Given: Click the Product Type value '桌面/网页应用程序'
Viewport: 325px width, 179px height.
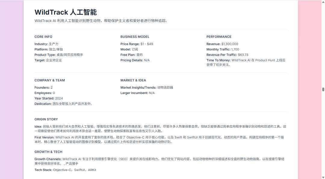Looking at the screenshot, I should pos(70,55).
